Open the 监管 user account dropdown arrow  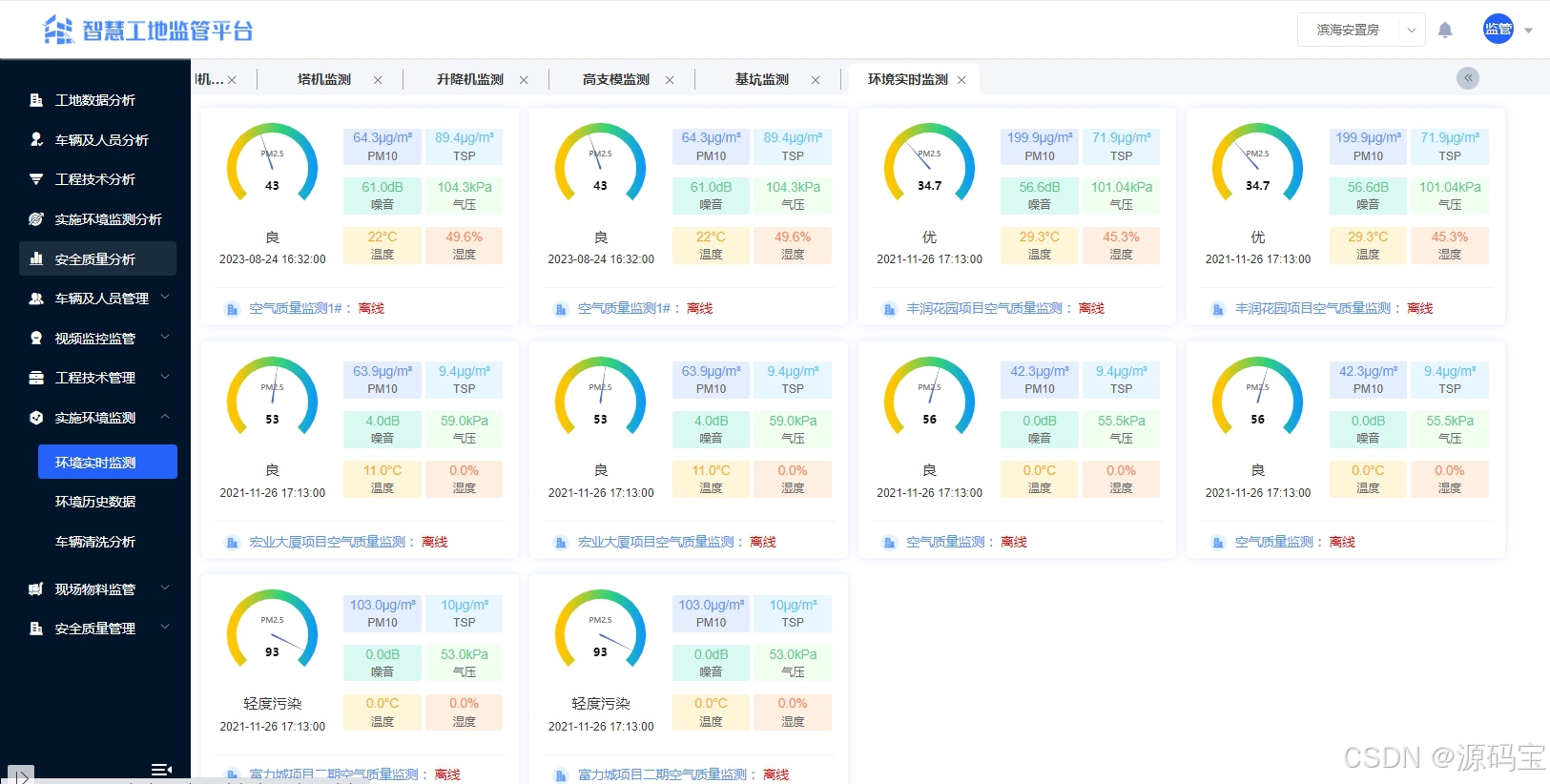(1529, 31)
